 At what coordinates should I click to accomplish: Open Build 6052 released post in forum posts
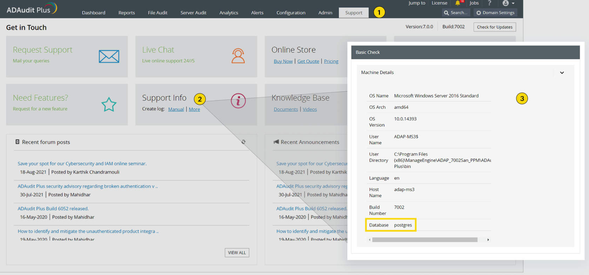(53, 208)
